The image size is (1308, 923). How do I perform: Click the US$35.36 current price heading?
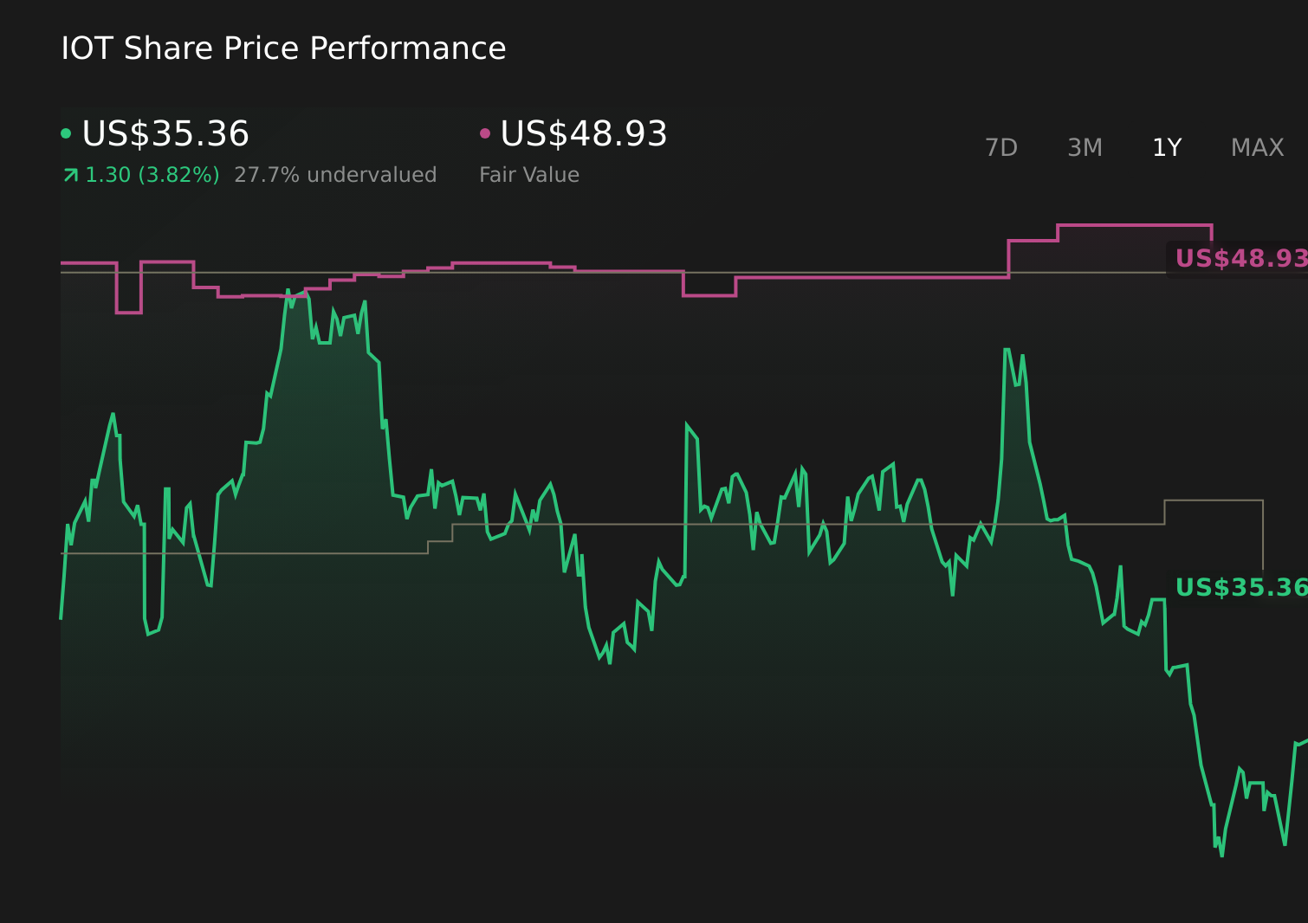165,134
